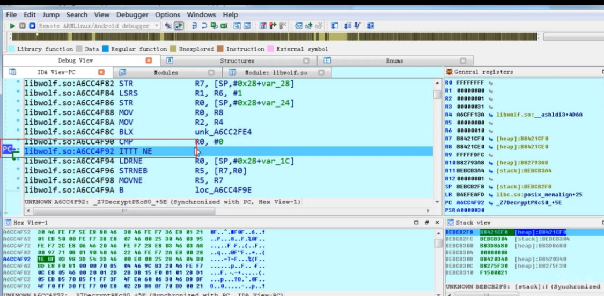Toggle breakpoint dot at A6CC4F9A B line
The image size is (604, 296).
coord(18,189)
